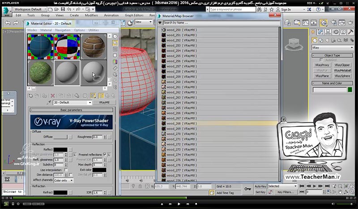Select the Geometry category sphere icon
The height and width of the screenshot is (209, 358).
[315, 40]
